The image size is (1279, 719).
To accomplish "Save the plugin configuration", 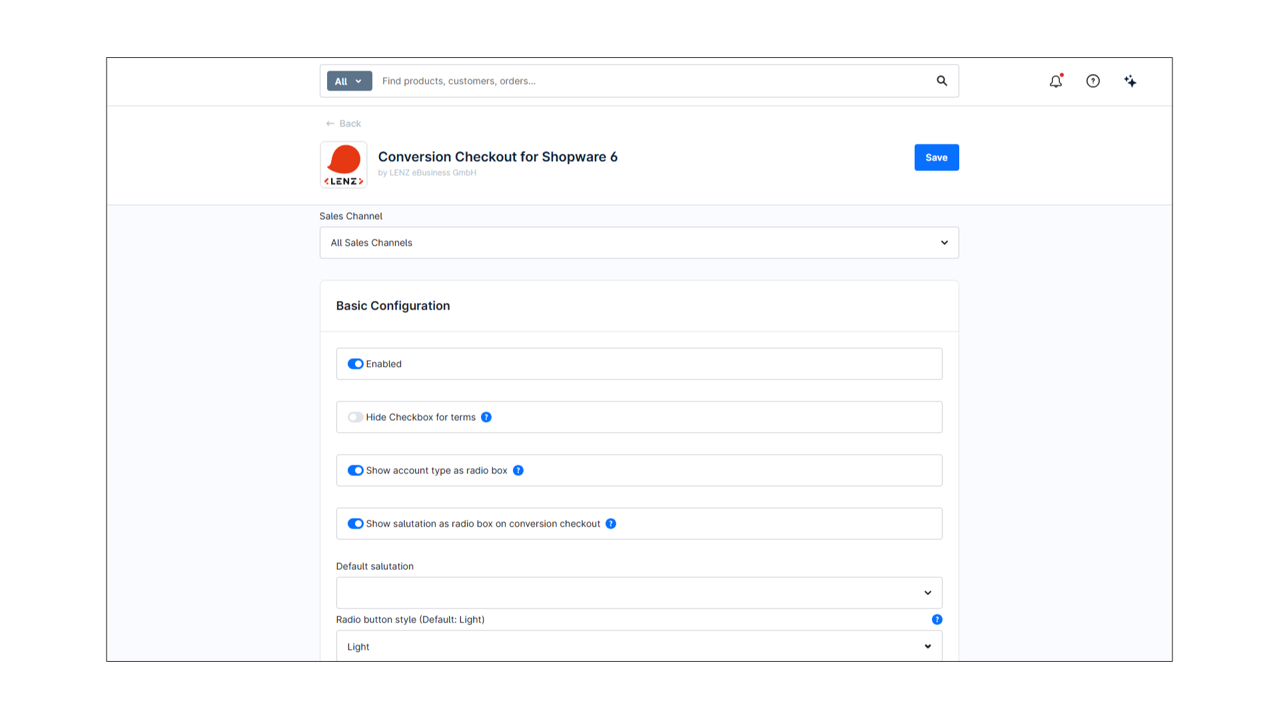I will pyautogui.click(x=936, y=157).
